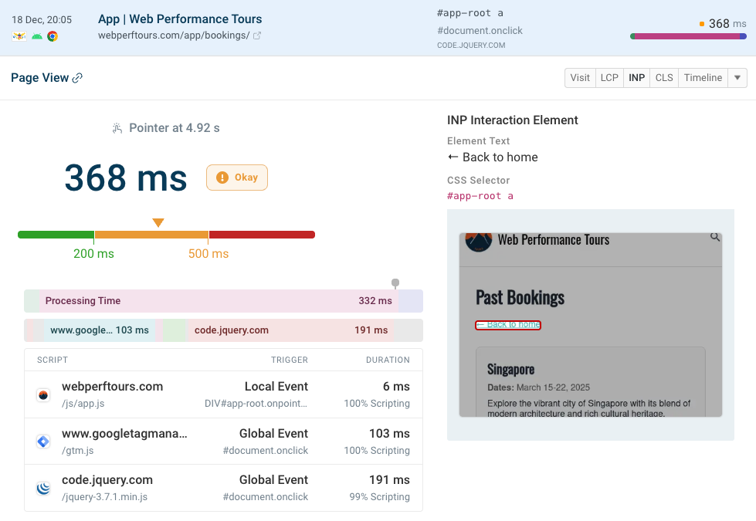The width and height of the screenshot is (756, 521).
Task: Click the code.jquery.com 191 ms timeline segment
Action: click(x=290, y=330)
